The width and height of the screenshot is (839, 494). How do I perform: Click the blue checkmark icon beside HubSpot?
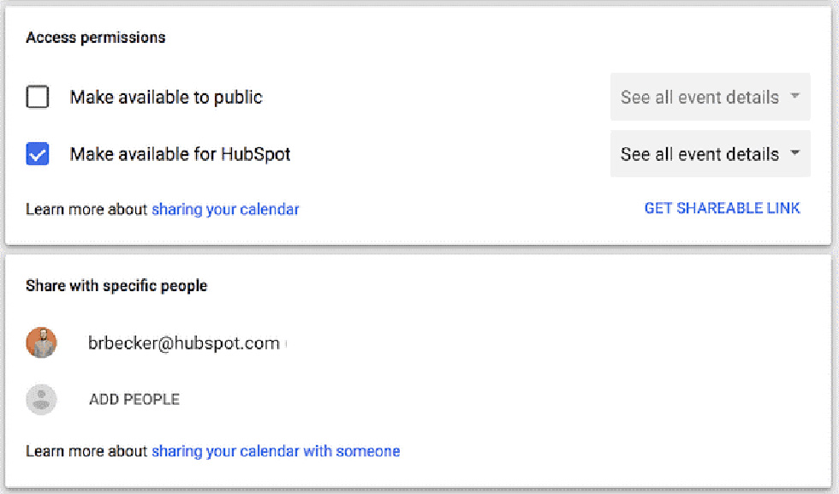click(38, 155)
